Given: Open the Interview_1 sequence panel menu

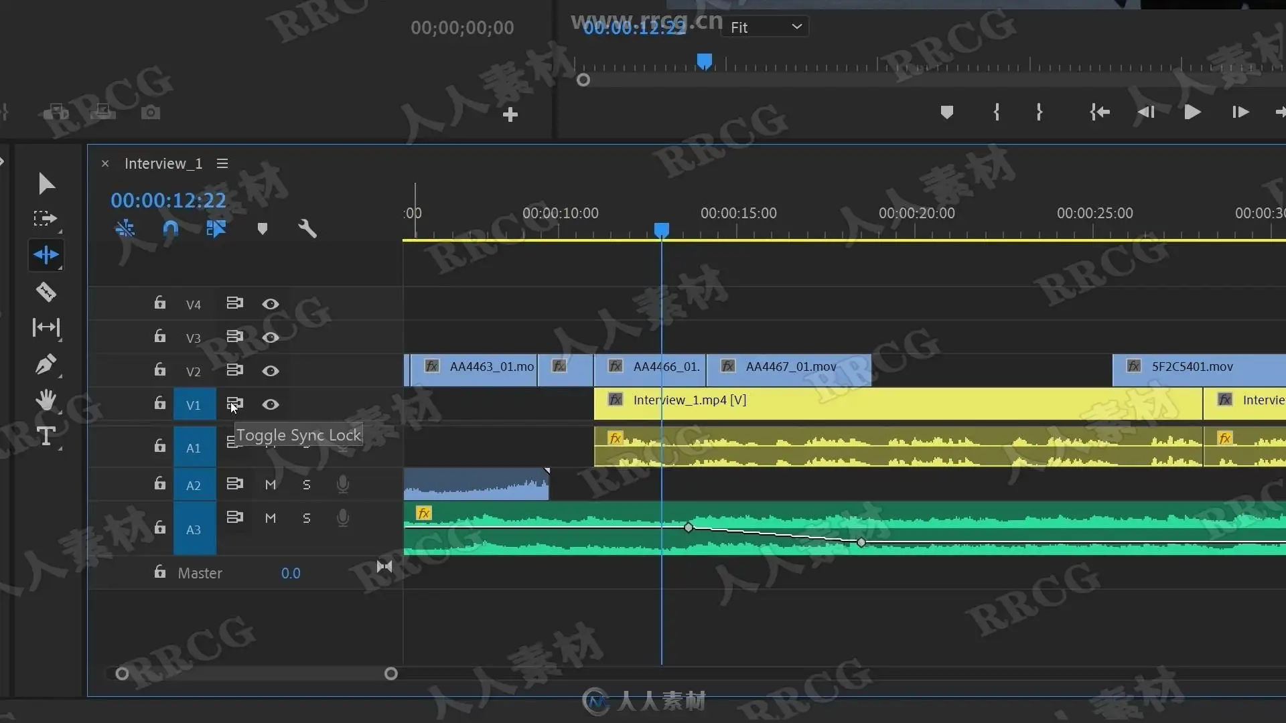Looking at the screenshot, I should pyautogui.click(x=222, y=164).
